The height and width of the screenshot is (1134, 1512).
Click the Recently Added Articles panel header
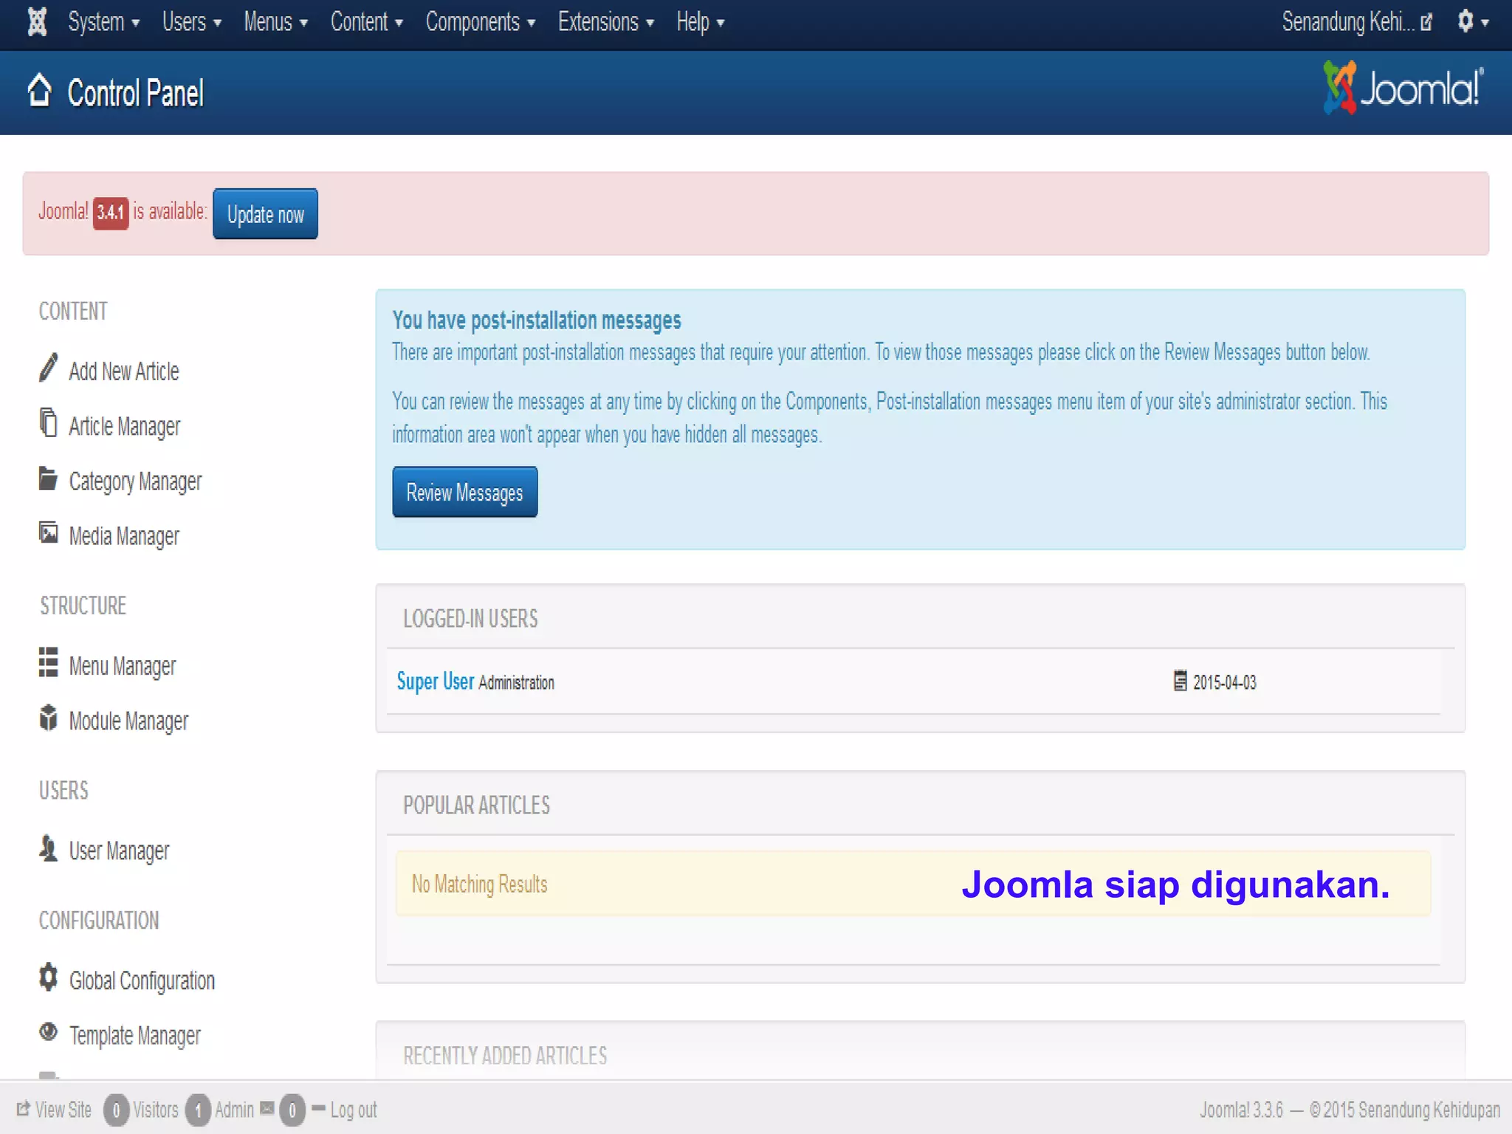505,1056
